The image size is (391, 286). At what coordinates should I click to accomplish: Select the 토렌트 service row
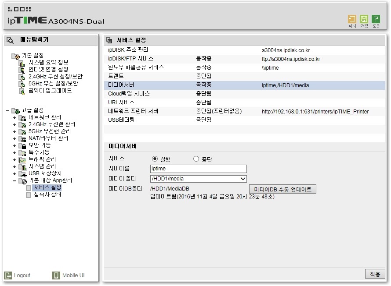244,76
